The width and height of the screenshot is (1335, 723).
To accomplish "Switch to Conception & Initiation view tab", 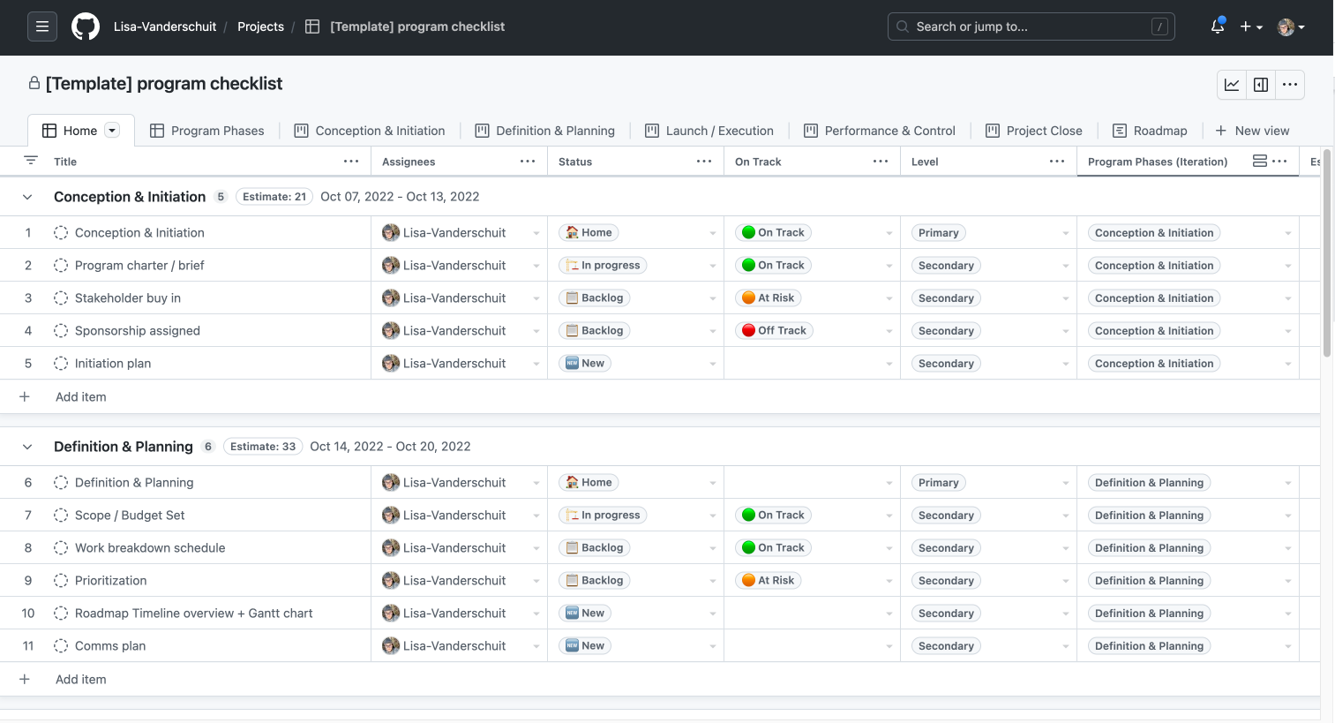I will (x=370, y=131).
